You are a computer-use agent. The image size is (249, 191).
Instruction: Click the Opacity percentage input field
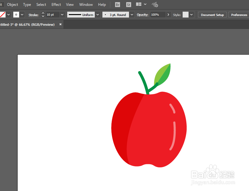pos(158,15)
